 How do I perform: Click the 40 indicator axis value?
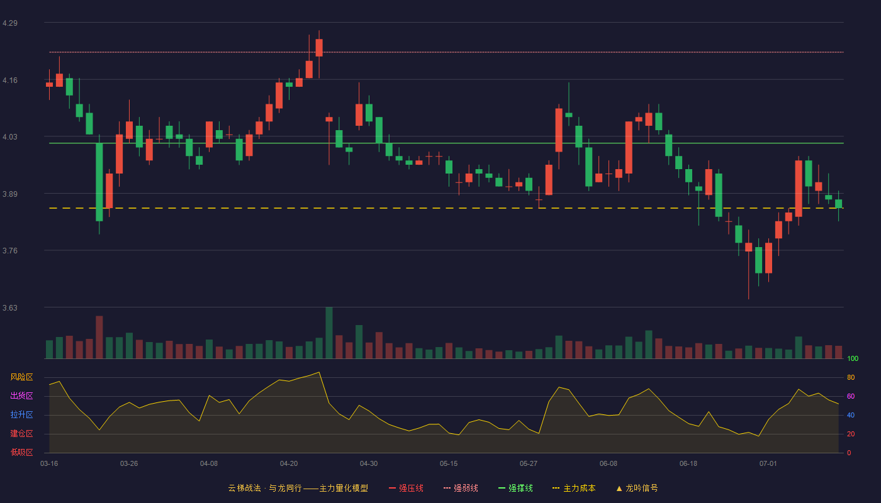tap(851, 415)
